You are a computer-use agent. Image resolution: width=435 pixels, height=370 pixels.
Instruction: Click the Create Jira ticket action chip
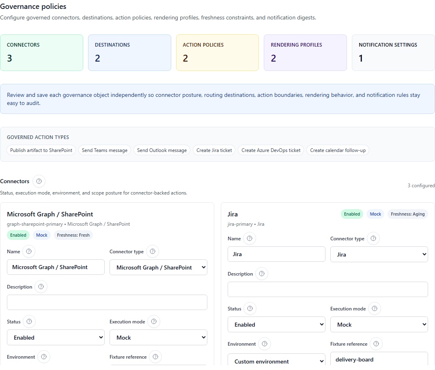(x=214, y=150)
